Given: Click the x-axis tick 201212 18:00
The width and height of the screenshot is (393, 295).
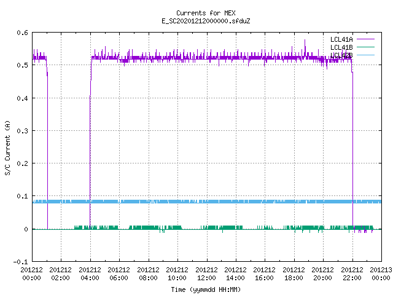Looking at the screenshot, I should (x=294, y=273).
